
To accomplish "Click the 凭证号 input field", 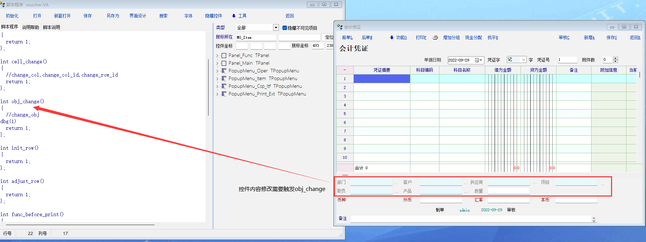I will point(567,60).
